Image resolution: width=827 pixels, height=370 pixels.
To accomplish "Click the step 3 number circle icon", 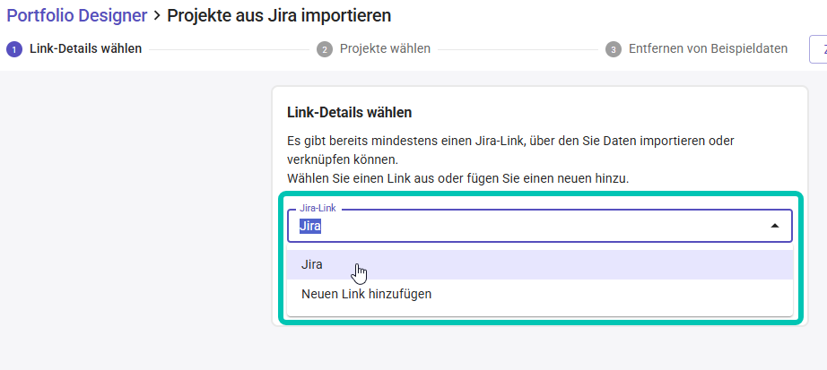I will [x=614, y=49].
